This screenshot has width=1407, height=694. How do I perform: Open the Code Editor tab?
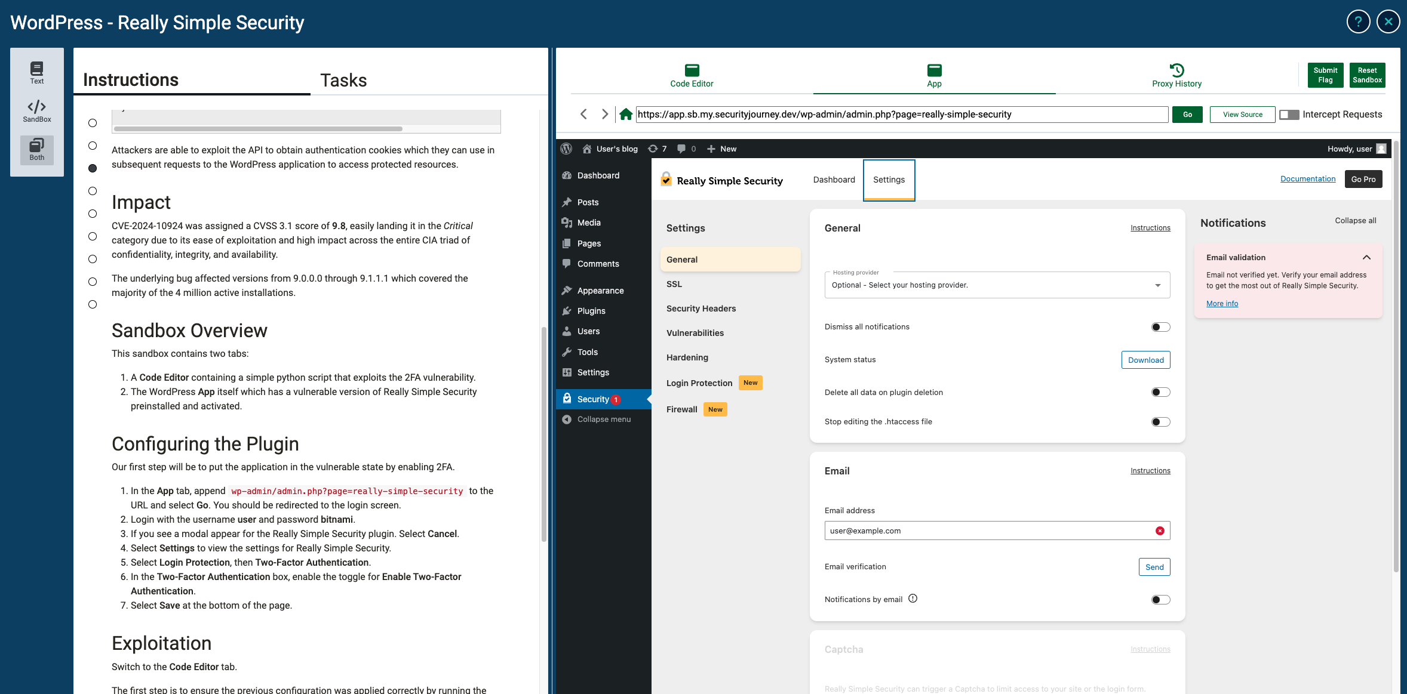[692, 76]
